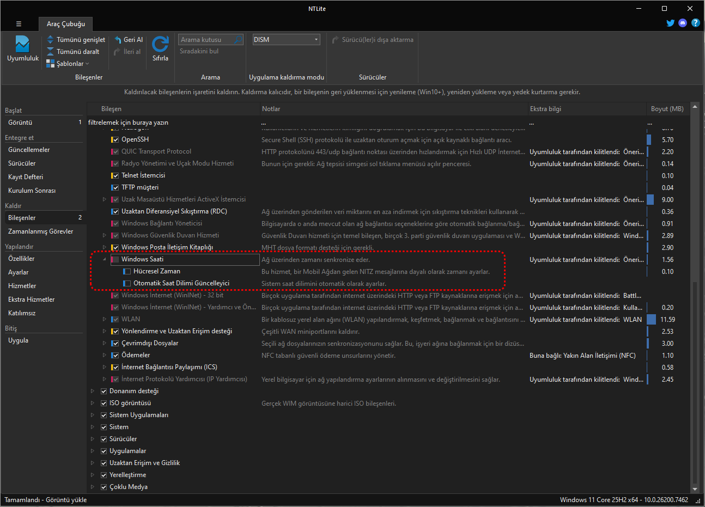Select the Araç Çubuğu ribbon tab

click(x=66, y=24)
